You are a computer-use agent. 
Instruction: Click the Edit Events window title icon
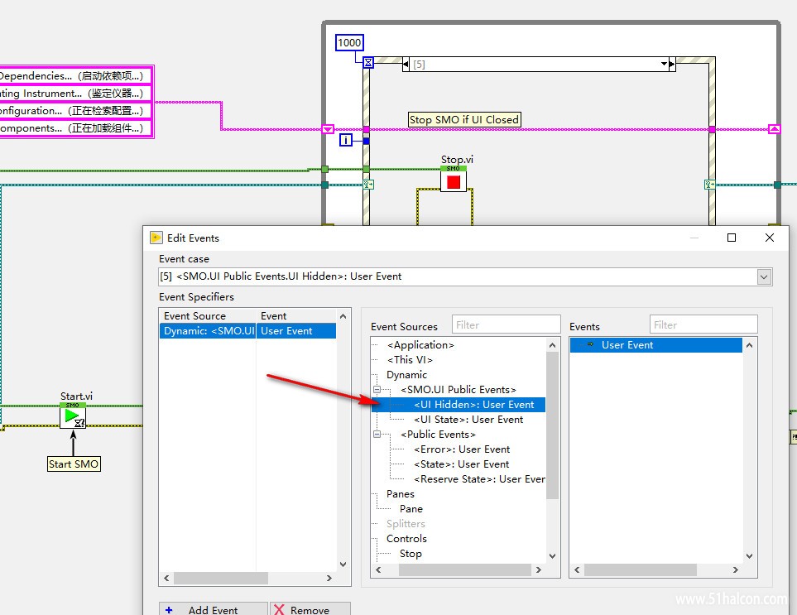click(x=156, y=238)
